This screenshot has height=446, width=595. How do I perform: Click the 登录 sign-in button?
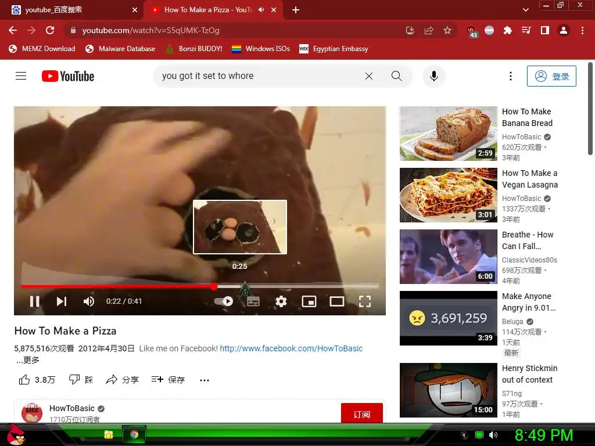point(551,76)
